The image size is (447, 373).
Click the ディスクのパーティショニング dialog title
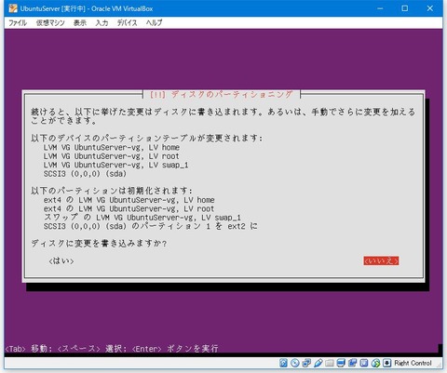pyautogui.click(x=222, y=94)
